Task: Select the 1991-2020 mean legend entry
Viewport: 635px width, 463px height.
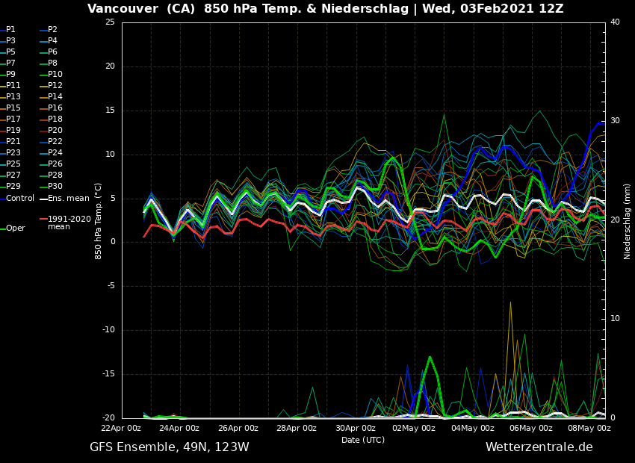Action: [69, 223]
